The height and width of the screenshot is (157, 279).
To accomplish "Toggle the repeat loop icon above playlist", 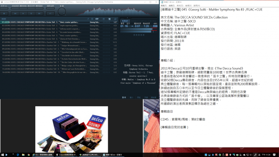I will pos(97,19).
